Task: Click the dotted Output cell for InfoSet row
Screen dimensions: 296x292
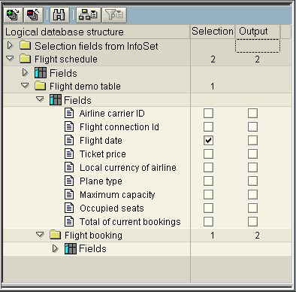Action: click(x=258, y=46)
